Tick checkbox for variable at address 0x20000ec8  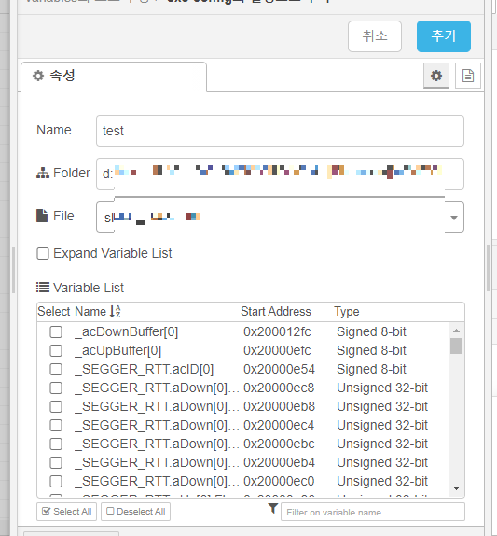point(56,388)
